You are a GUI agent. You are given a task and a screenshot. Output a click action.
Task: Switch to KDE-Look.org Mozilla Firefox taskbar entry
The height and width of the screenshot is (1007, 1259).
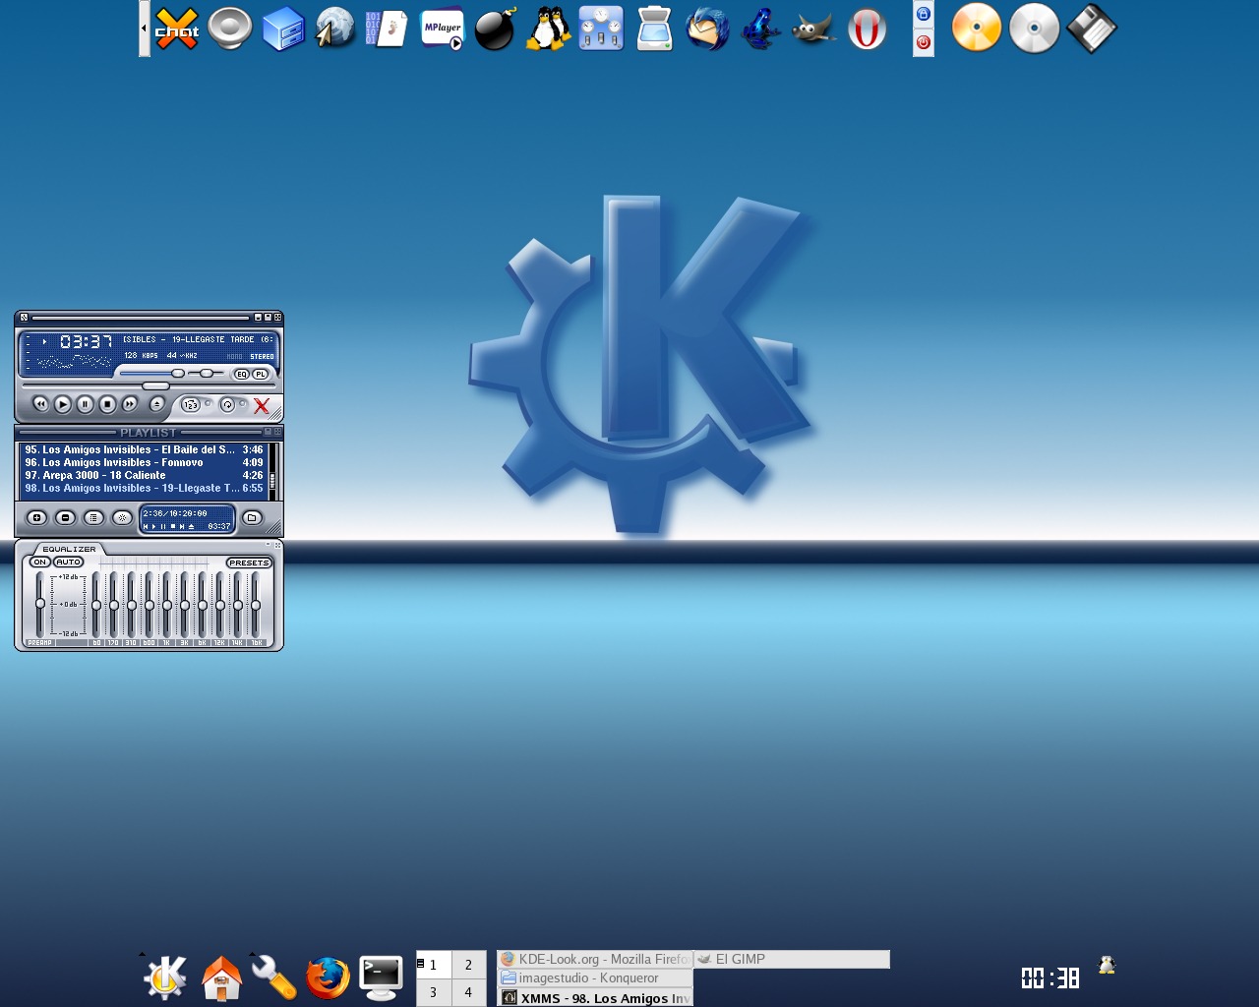[595, 959]
